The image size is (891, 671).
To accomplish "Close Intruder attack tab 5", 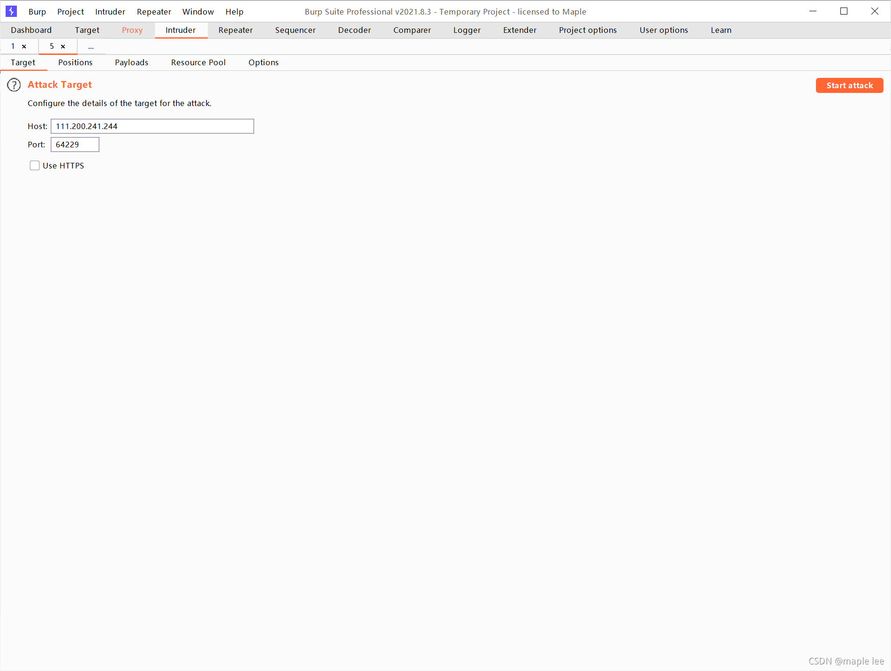I will pyautogui.click(x=63, y=46).
